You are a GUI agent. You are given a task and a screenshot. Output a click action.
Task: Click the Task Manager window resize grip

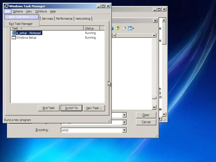(x=109, y=121)
